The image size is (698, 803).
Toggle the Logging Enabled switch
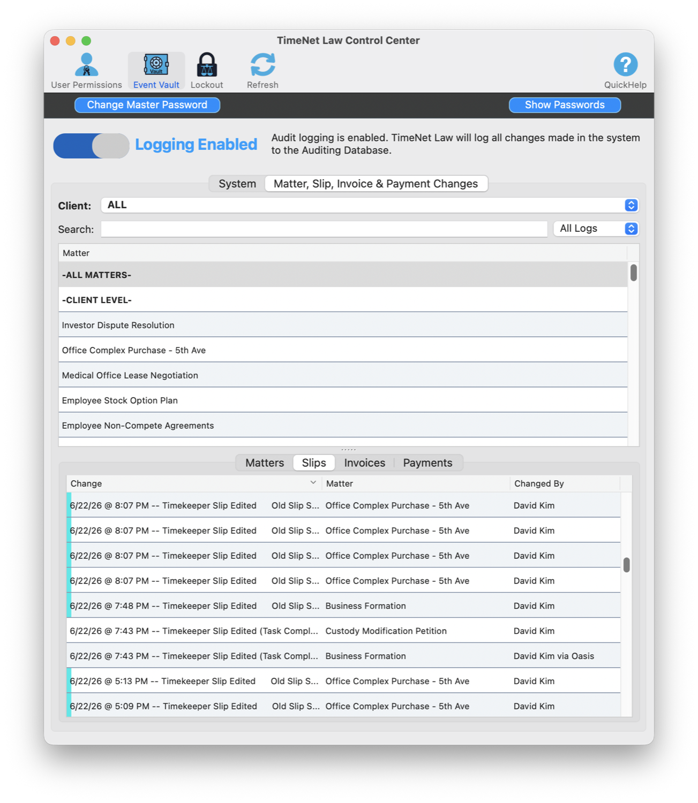click(x=91, y=146)
